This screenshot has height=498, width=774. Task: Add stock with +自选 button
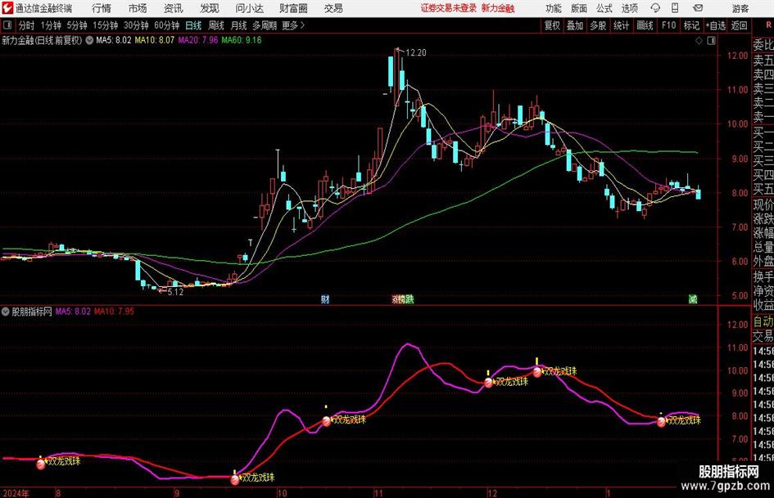click(x=715, y=25)
